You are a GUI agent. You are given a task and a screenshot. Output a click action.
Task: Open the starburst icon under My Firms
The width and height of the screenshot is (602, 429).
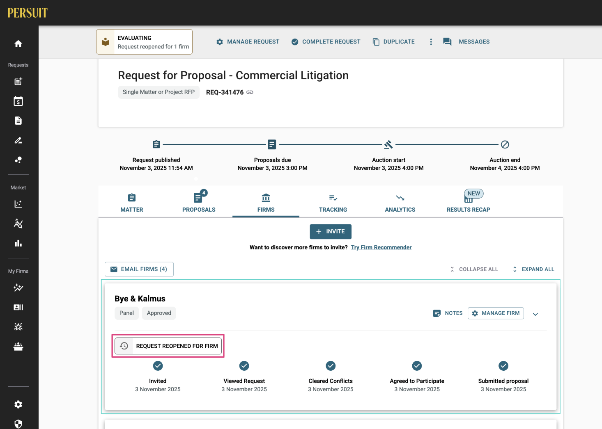tap(18, 327)
